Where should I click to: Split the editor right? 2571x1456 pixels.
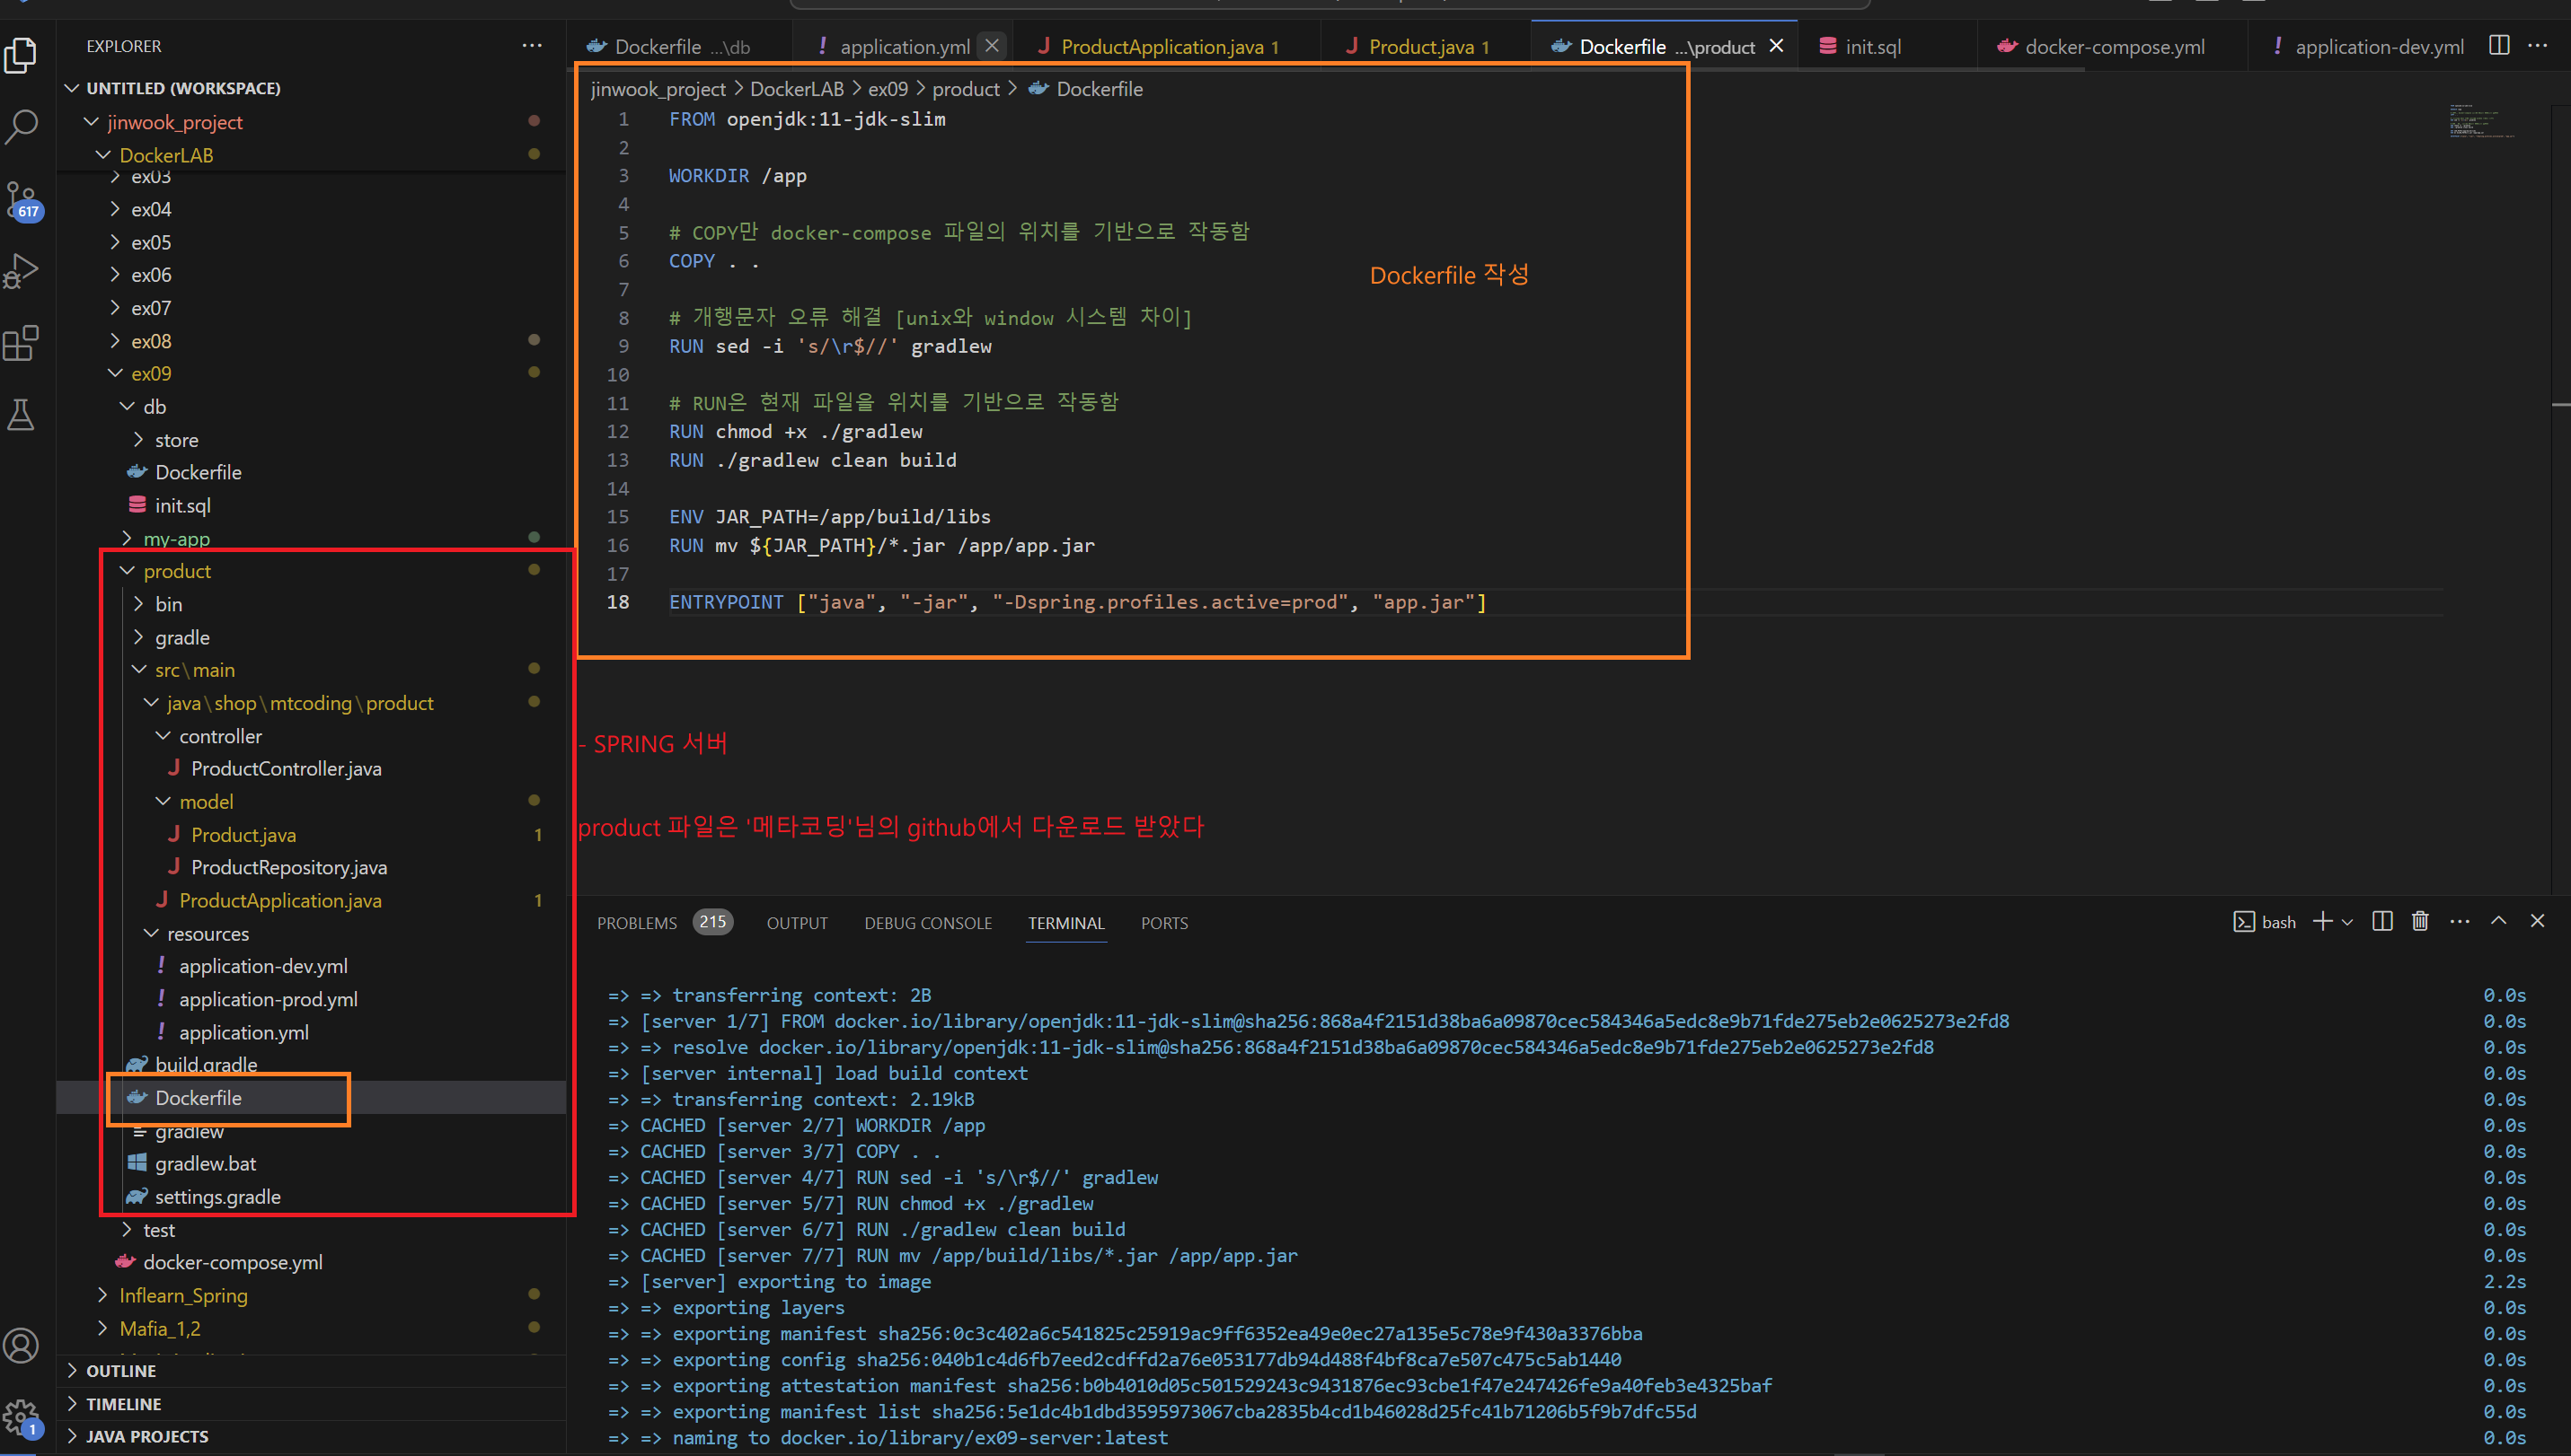pos(2499,46)
